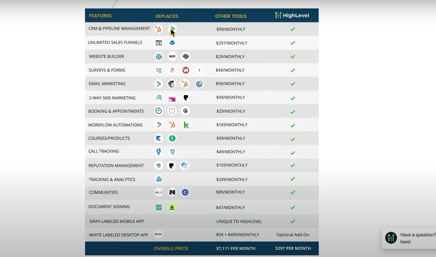Click the blue 'A' icon in Tracking & Analytics row
Image resolution: width=436 pixels, height=257 pixels.
tap(159, 179)
